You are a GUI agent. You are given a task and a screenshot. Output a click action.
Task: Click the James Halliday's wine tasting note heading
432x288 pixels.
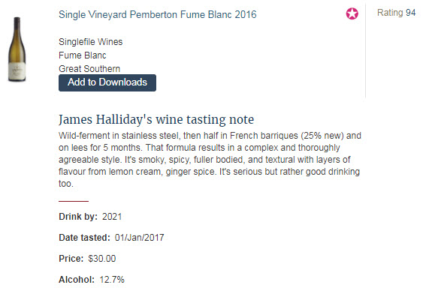(x=156, y=119)
